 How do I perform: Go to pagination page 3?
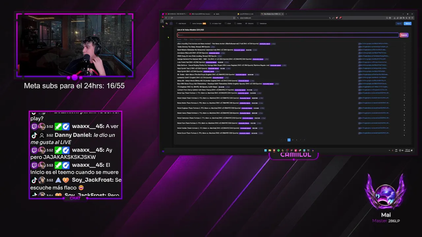click(x=297, y=140)
